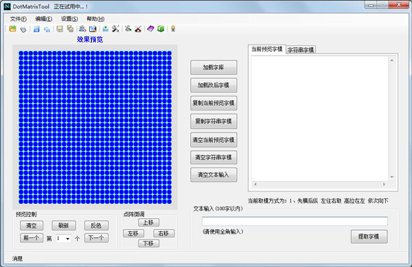
Task: Minimize the DotMatrixTool window
Action: 371,5
